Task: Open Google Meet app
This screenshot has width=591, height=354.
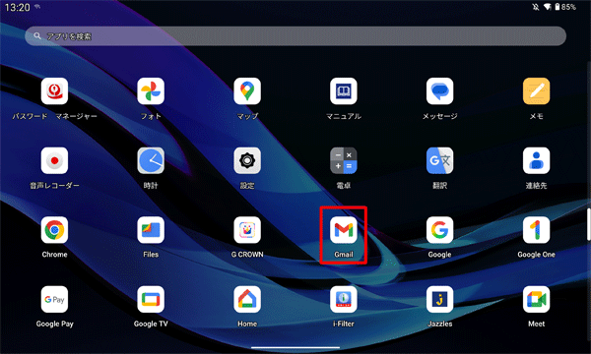Action: point(537,300)
